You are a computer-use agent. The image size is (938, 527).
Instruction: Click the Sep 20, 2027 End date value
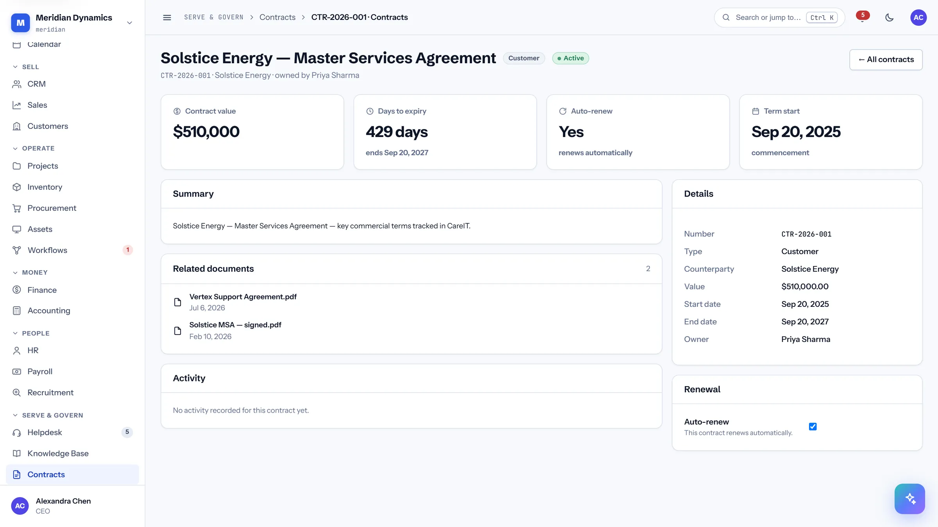point(805,322)
